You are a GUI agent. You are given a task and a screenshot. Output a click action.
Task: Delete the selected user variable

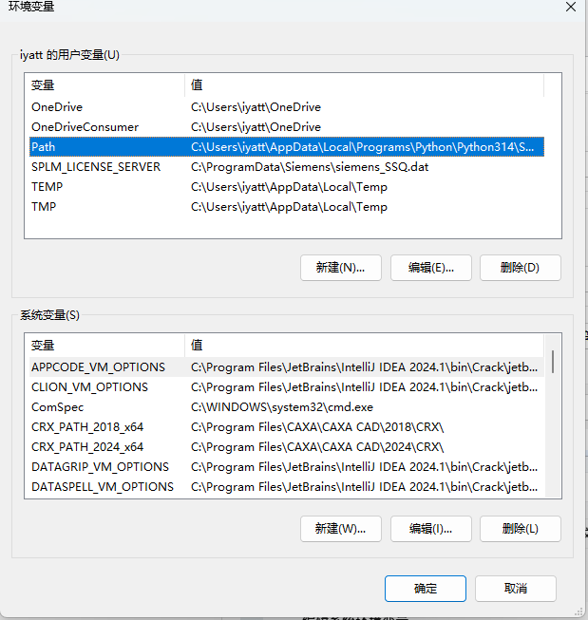(520, 268)
